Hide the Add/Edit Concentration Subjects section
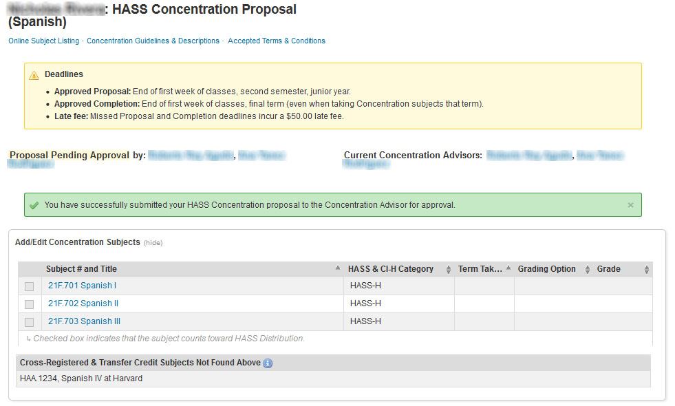675x406 pixels. [x=153, y=243]
